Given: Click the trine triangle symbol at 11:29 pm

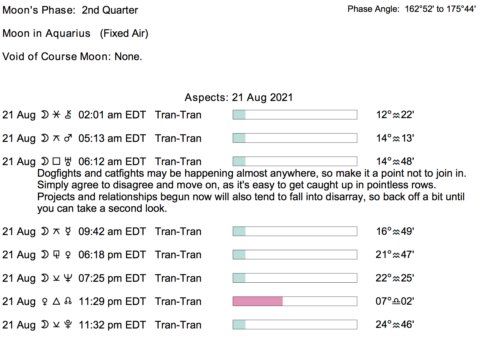Looking at the screenshot, I should click(x=56, y=302).
